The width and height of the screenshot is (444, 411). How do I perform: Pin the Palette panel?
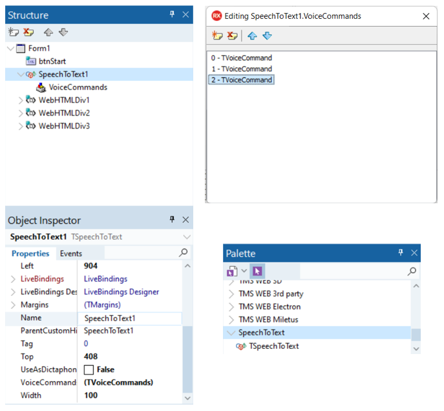pos(401,252)
